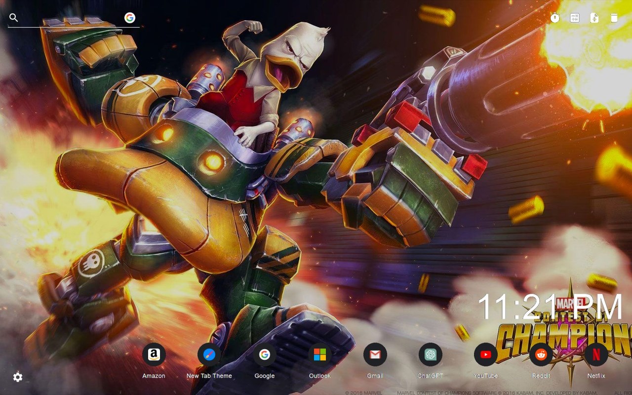Open the Outlook shortcut icon
The width and height of the screenshot is (632, 395).
pos(320,355)
